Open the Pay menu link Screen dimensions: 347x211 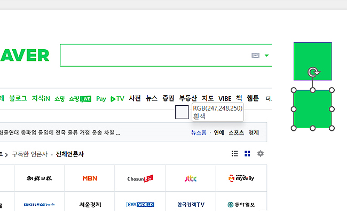tap(101, 99)
